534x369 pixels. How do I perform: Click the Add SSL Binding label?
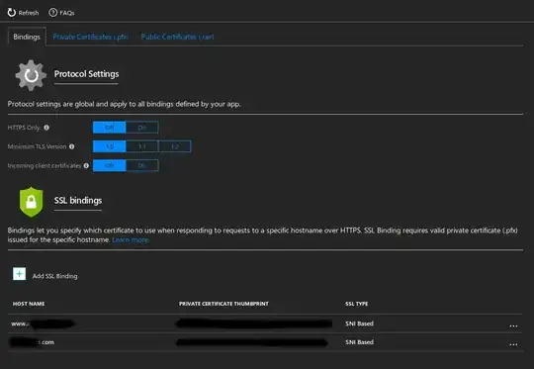(x=54, y=276)
